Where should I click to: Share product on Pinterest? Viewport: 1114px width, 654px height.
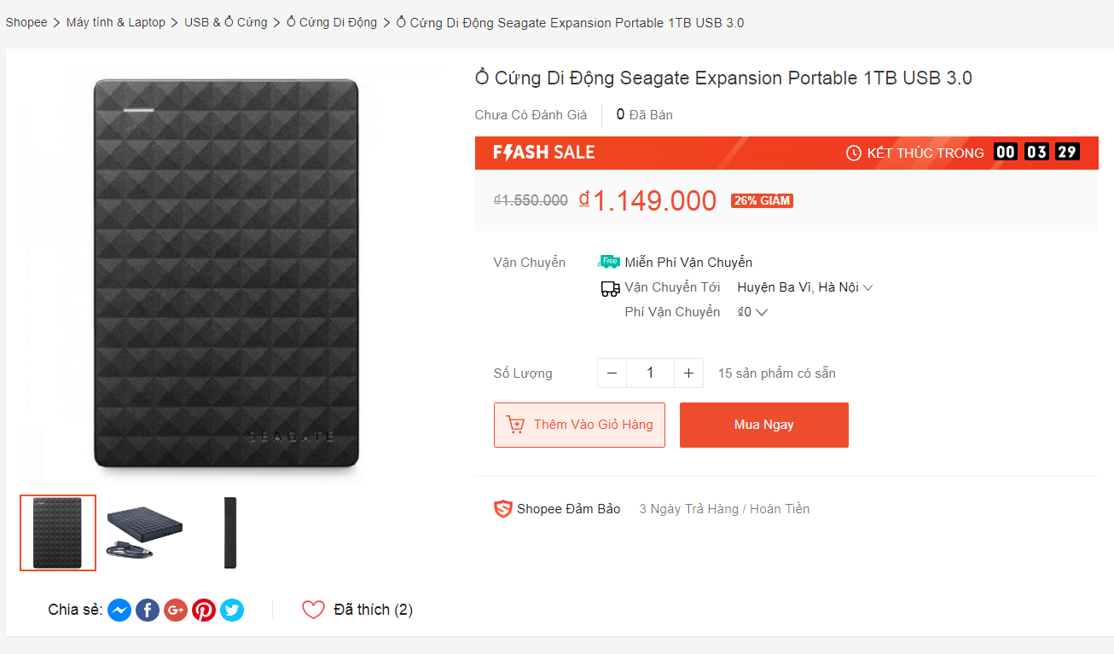(x=204, y=610)
